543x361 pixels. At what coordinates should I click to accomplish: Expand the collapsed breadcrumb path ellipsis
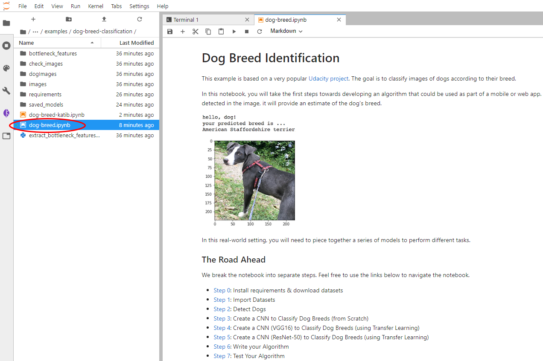tap(35, 32)
